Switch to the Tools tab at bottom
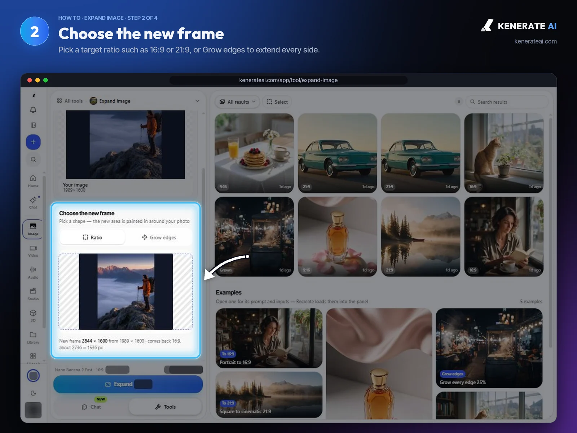The height and width of the screenshot is (433, 577). (x=166, y=407)
